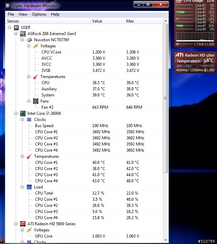The image size is (217, 244).
Task: Click the ASRock Z68 motherboard icon
Action: (x=23, y=34)
